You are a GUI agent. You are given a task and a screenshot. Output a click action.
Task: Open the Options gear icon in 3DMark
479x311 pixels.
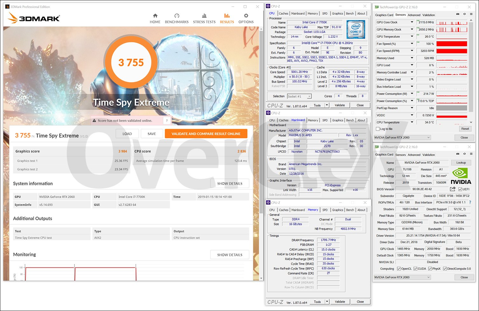point(246,16)
